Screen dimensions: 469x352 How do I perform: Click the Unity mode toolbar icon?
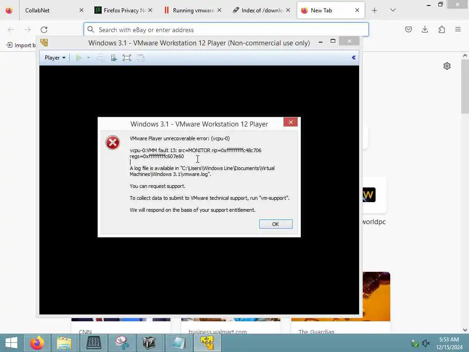pos(141,58)
